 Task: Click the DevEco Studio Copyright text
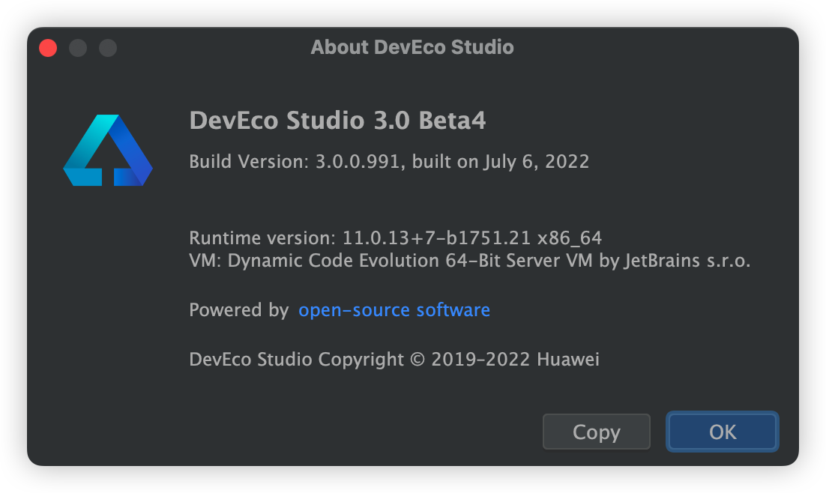click(296, 360)
